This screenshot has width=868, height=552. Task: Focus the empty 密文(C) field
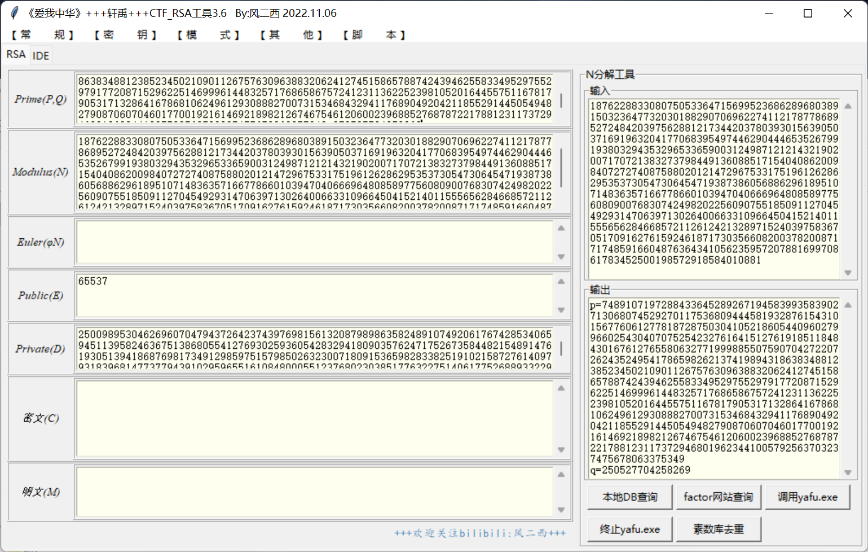click(x=314, y=418)
